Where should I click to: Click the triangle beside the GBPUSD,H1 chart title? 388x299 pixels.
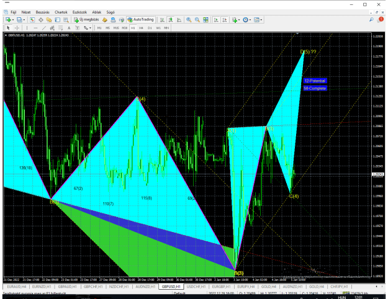tap(6, 35)
